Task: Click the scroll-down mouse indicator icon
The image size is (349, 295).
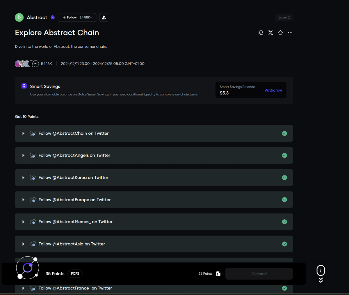Action: pyautogui.click(x=321, y=273)
